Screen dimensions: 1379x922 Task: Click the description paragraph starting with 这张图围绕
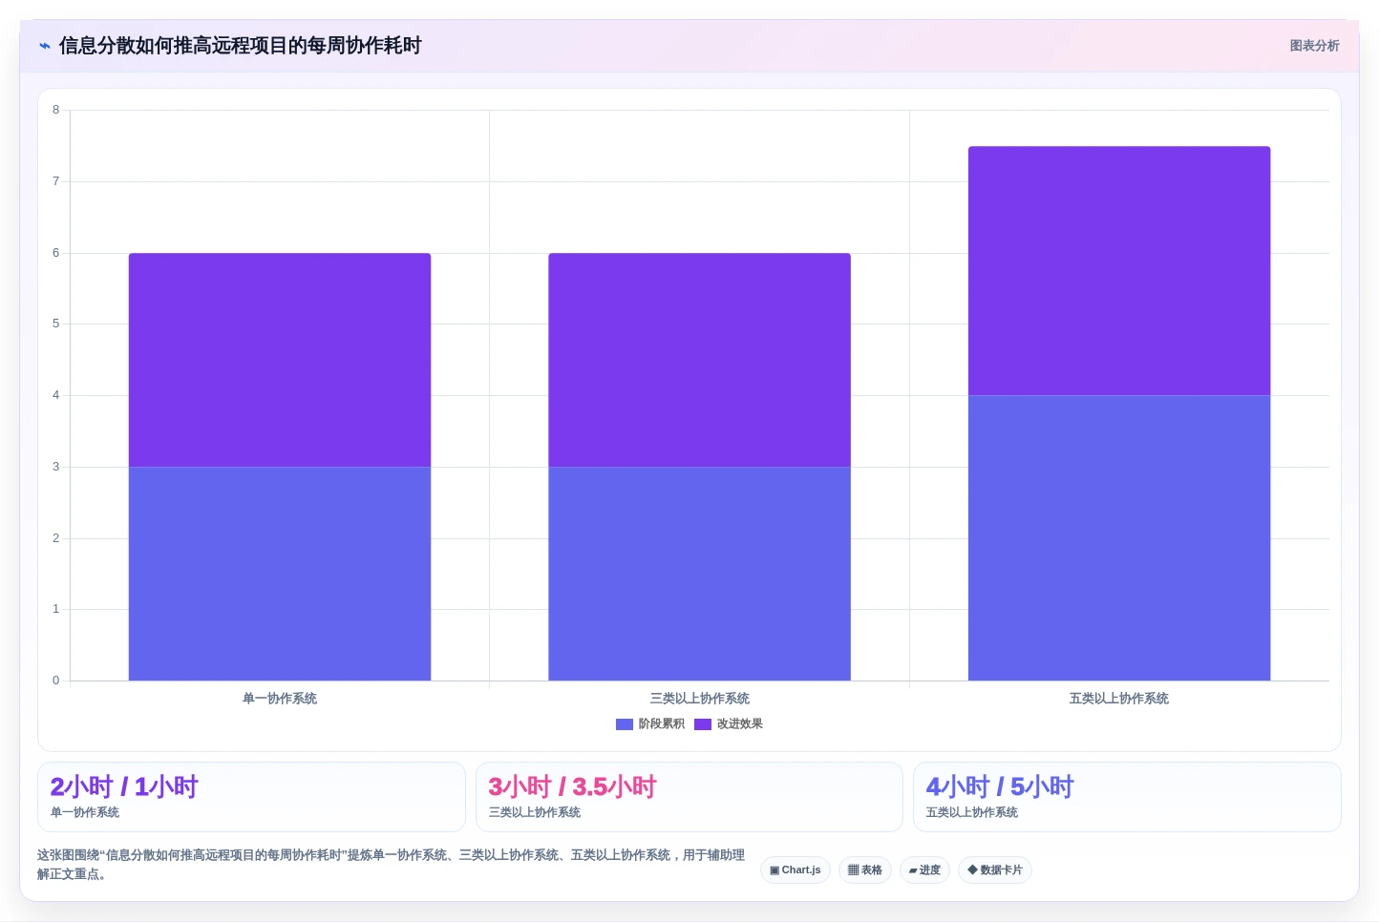(391, 865)
